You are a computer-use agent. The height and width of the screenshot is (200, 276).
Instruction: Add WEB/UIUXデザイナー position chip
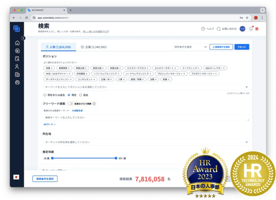58,74
